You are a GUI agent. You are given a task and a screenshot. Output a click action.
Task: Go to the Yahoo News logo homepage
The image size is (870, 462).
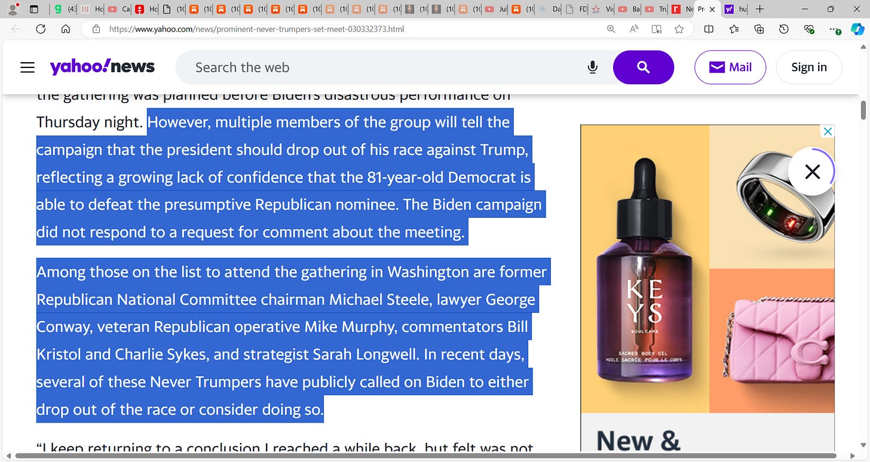pyautogui.click(x=102, y=67)
